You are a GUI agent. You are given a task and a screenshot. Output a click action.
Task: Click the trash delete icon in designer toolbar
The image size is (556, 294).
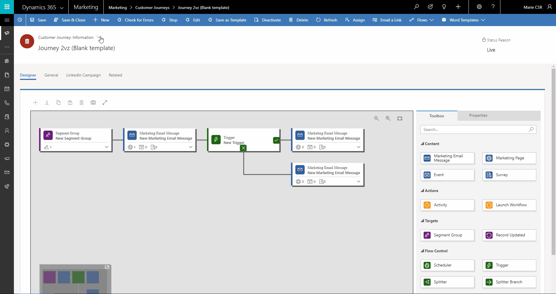click(82, 103)
